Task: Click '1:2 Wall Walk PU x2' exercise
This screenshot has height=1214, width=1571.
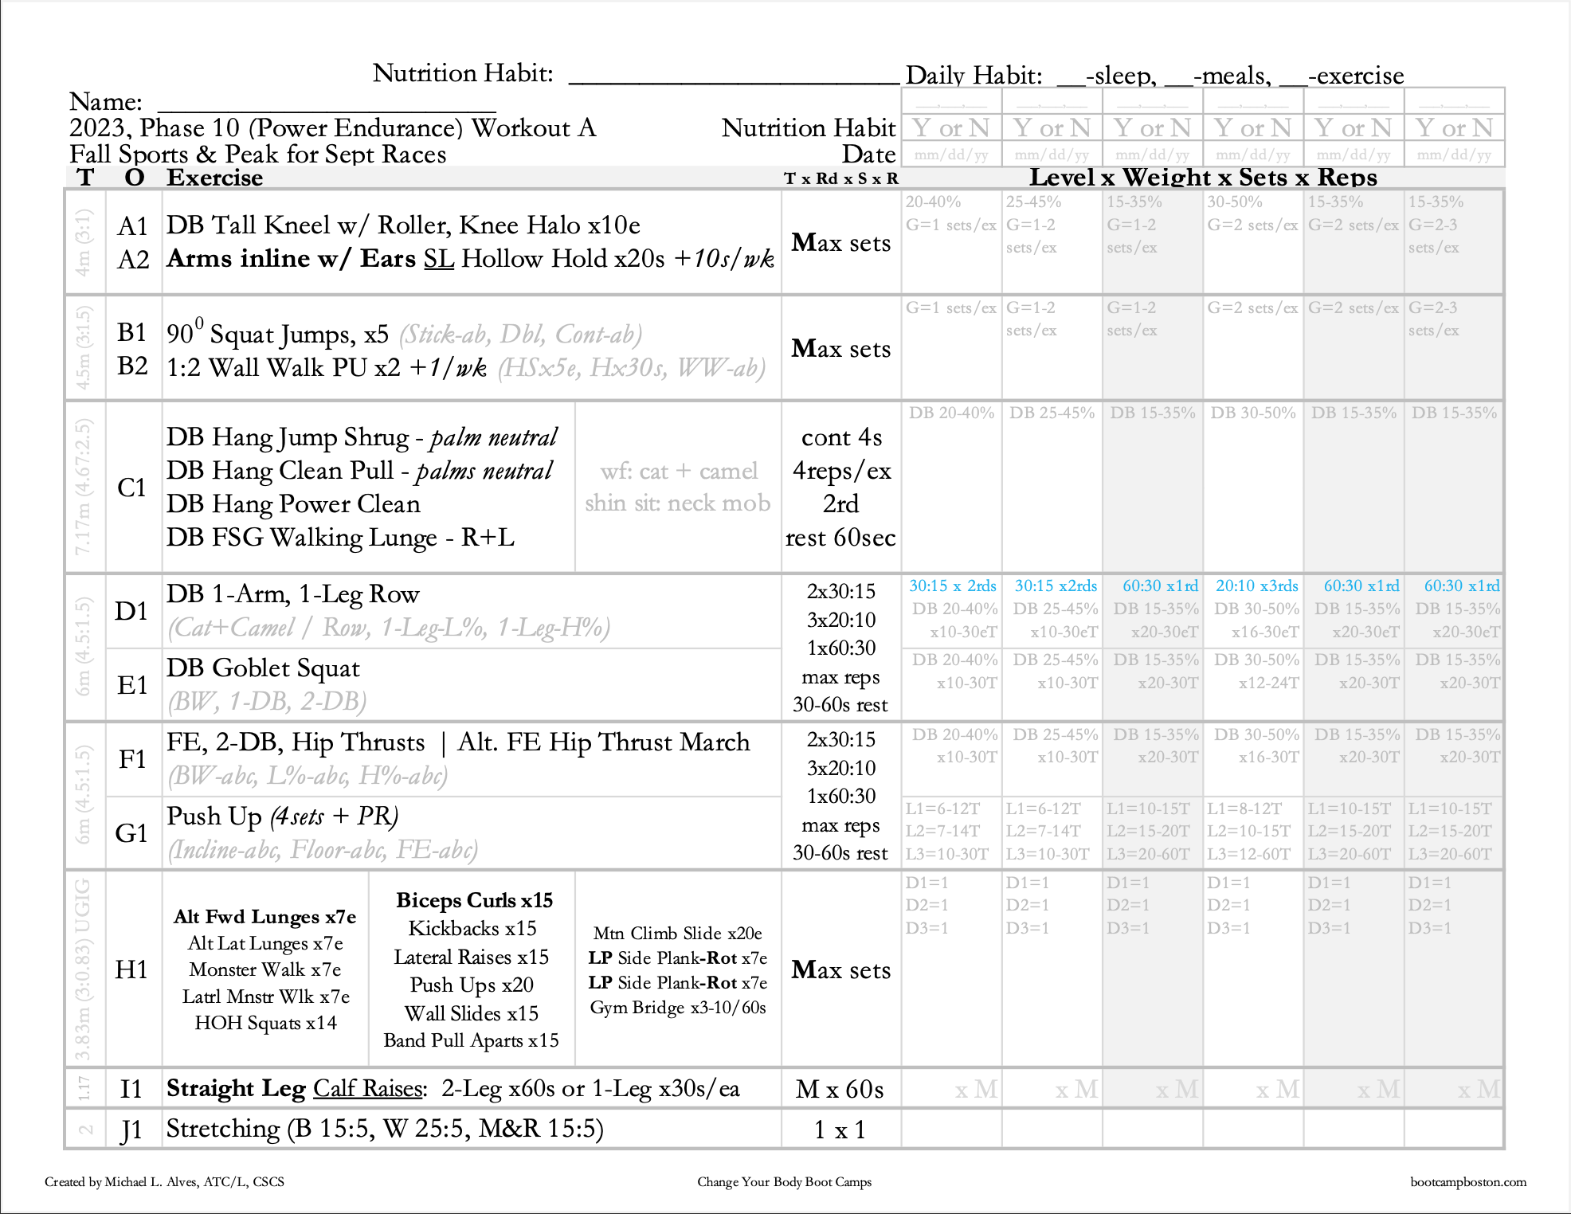Action: (x=283, y=368)
